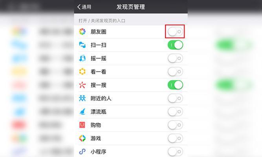Screen dimensions: 262x157
Task: Go back to 通用 settings
Action: pyautogui.click(x=84, y=7)
